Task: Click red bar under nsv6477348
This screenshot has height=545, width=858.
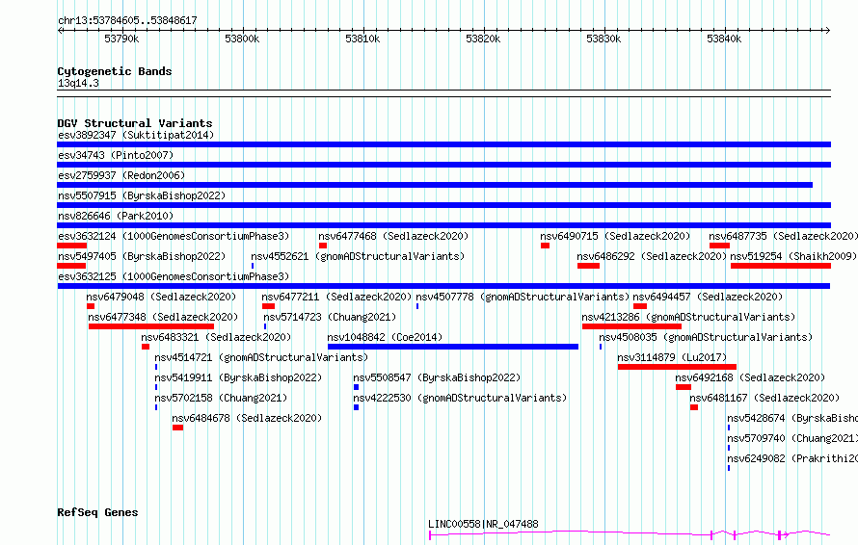Action: point(151,326)
